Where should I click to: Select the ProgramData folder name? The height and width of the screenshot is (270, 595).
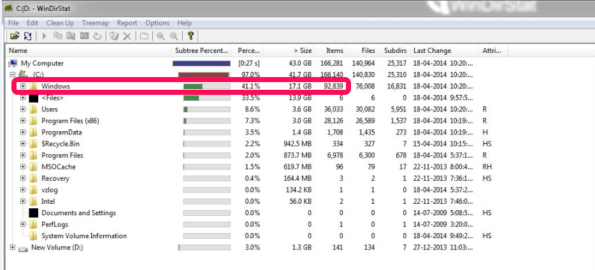click(x=61, y=132)
